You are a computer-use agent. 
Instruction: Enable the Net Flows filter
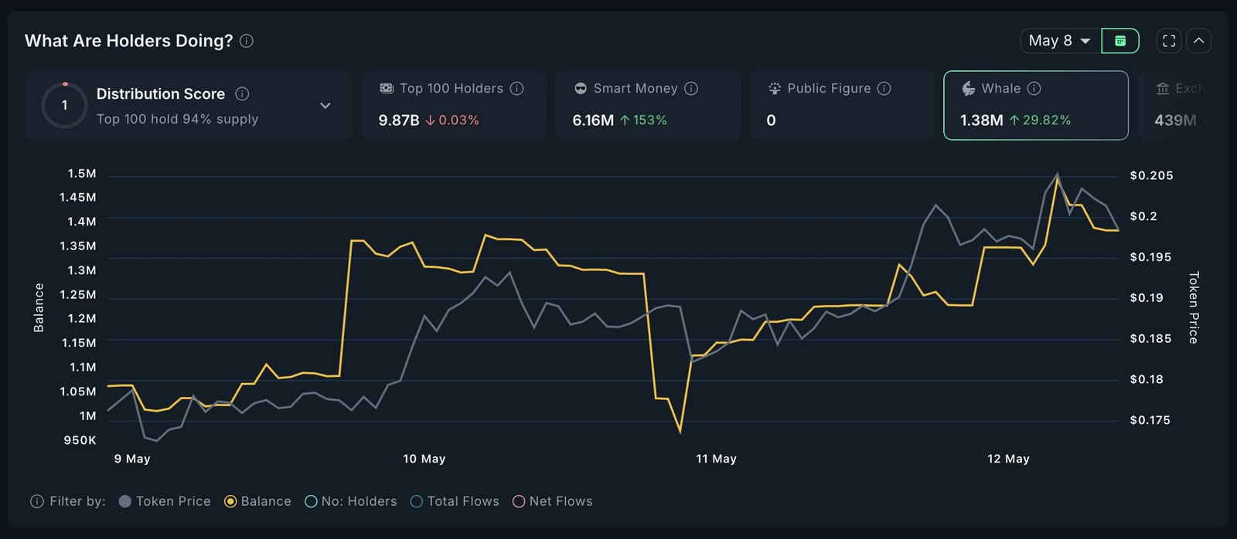pyautogui.click(x=553, y=501)
